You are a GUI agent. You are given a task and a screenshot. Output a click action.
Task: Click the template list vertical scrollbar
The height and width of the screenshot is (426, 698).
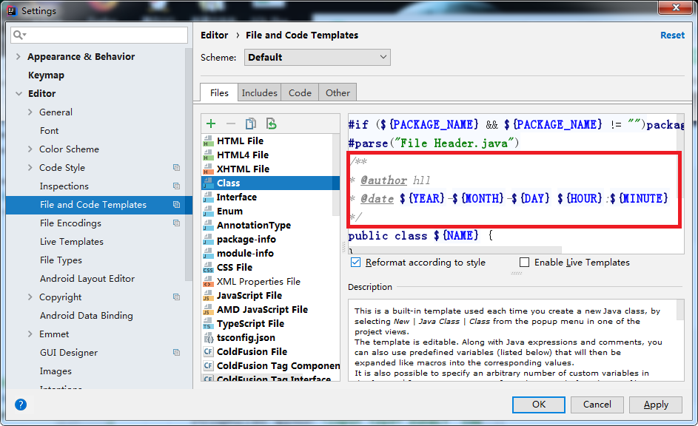click(x=336, y=175)
